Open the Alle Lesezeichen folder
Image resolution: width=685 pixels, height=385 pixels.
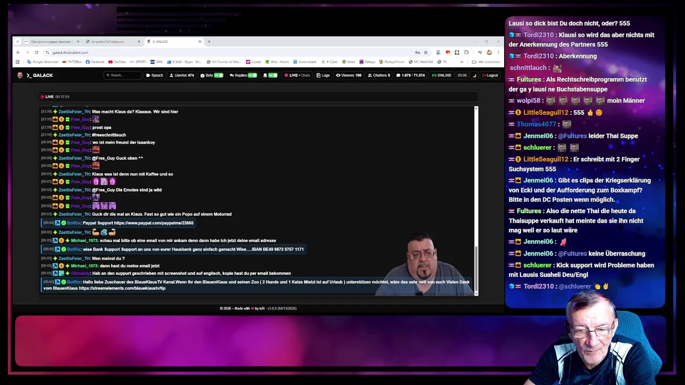485,61
